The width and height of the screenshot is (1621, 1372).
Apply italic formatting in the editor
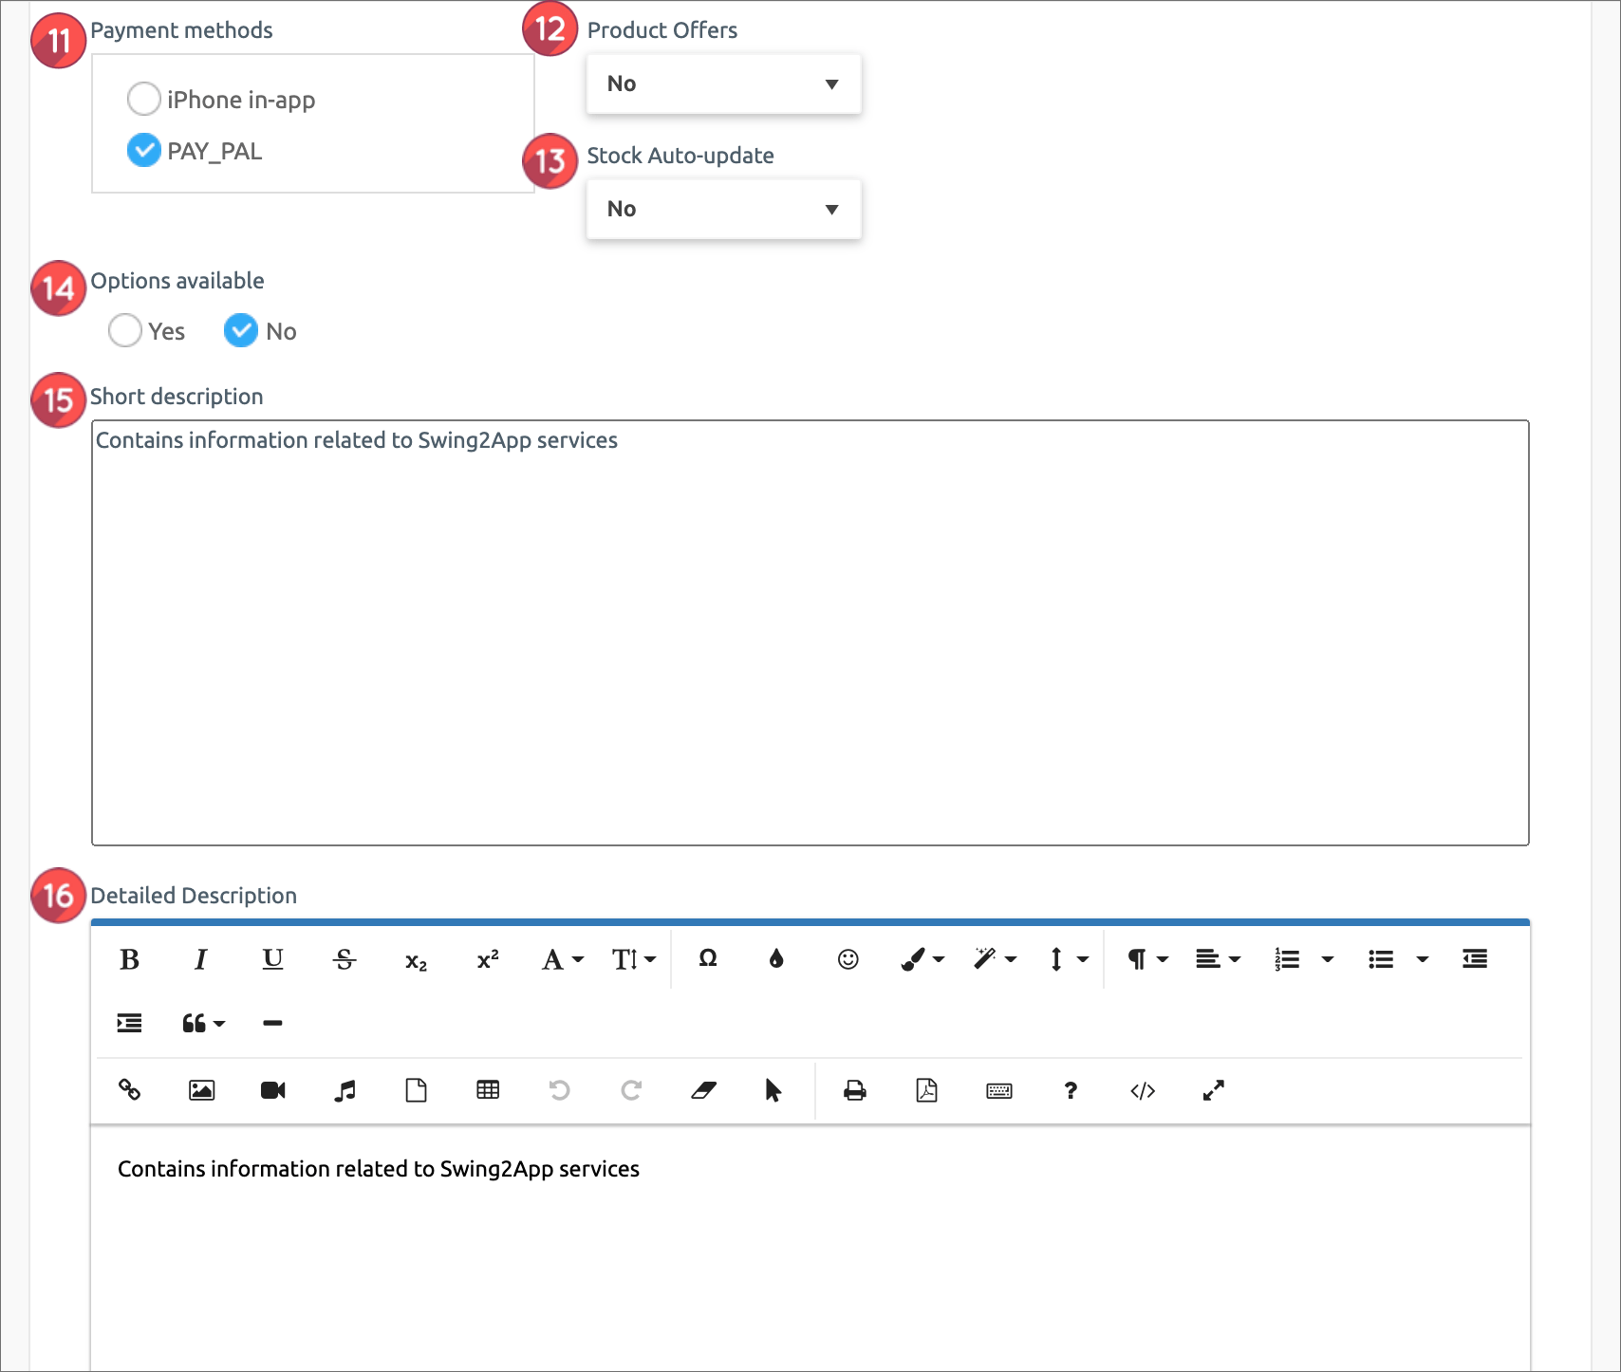pyautogui.click(x=200, y=959)
